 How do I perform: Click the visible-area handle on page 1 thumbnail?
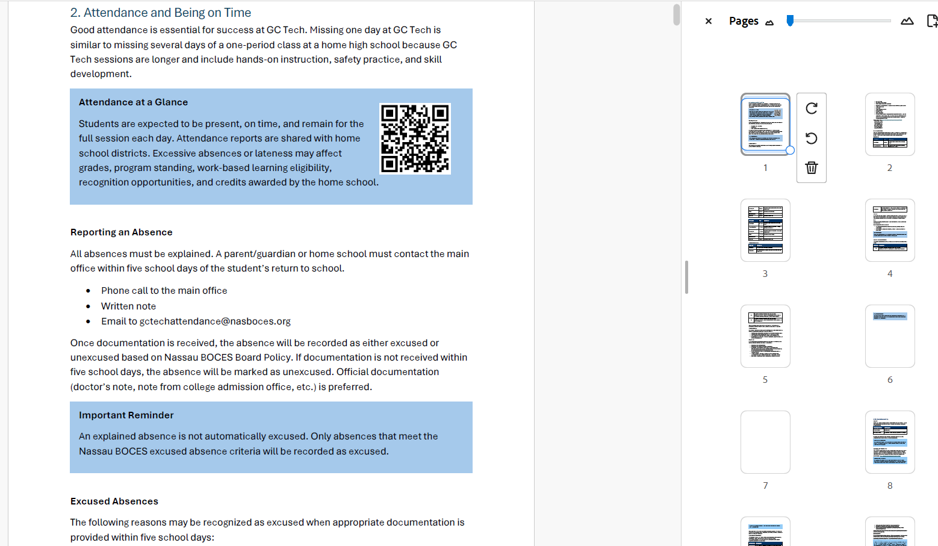(x=790, y=150)
